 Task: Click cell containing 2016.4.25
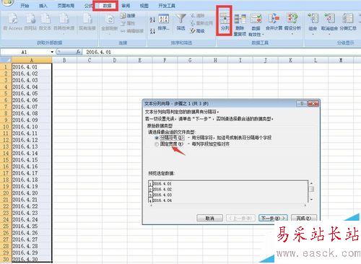point(32,226)
